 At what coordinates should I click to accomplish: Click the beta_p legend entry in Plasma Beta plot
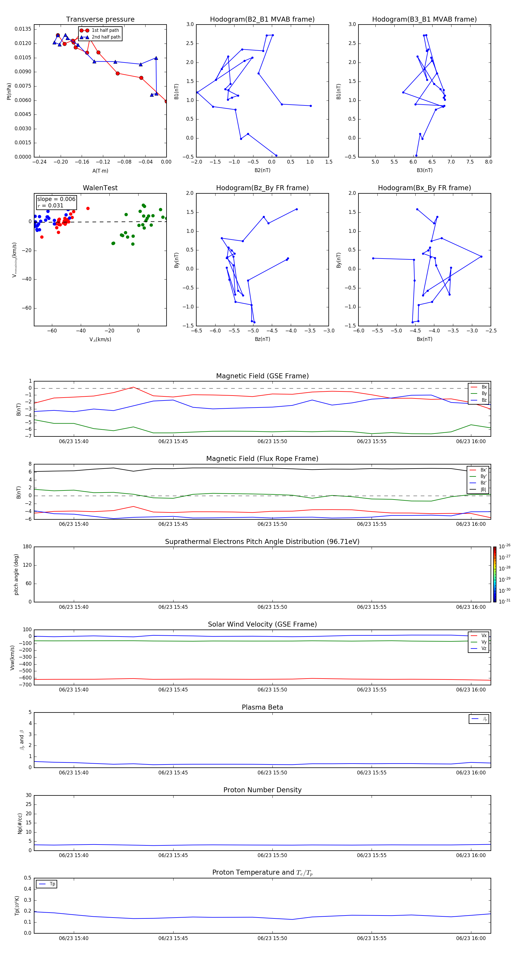pyautogui.click(x=479, y=719)
